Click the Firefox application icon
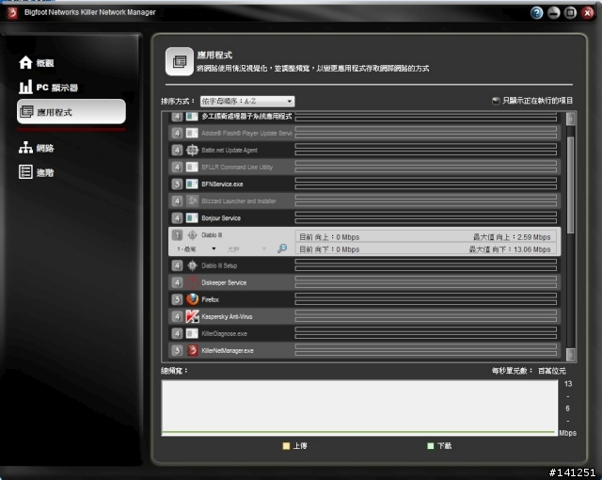602x480 pixels. 192,299
